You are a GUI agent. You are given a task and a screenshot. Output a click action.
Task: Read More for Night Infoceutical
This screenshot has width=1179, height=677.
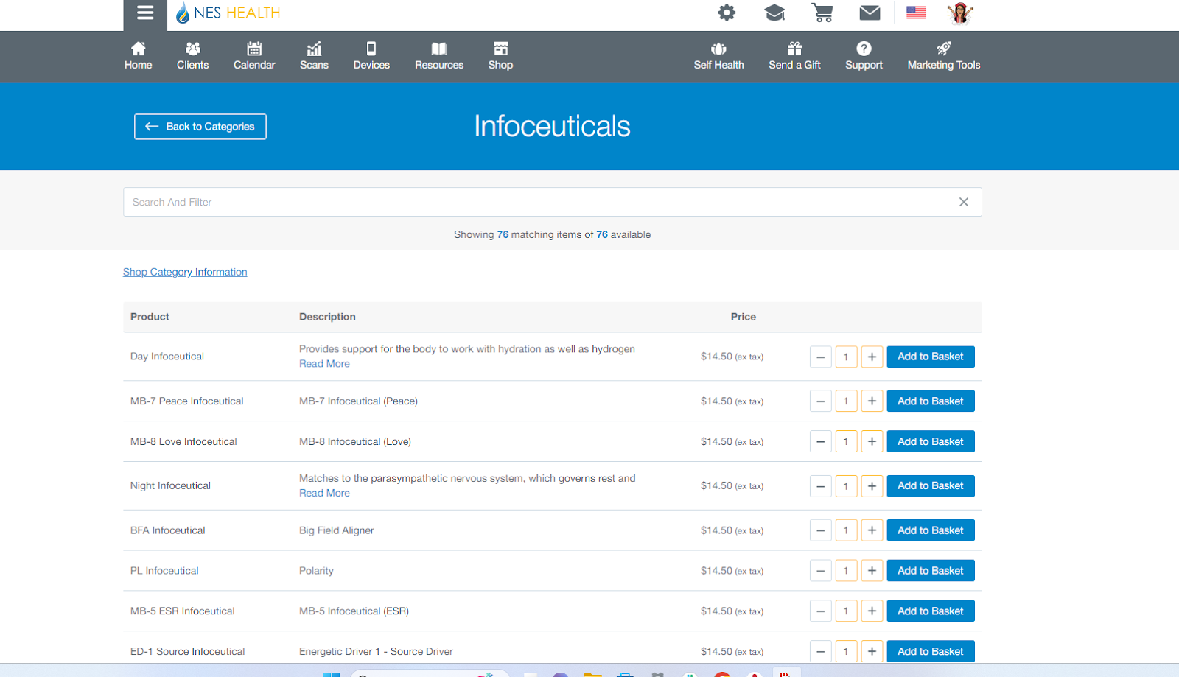324,494
